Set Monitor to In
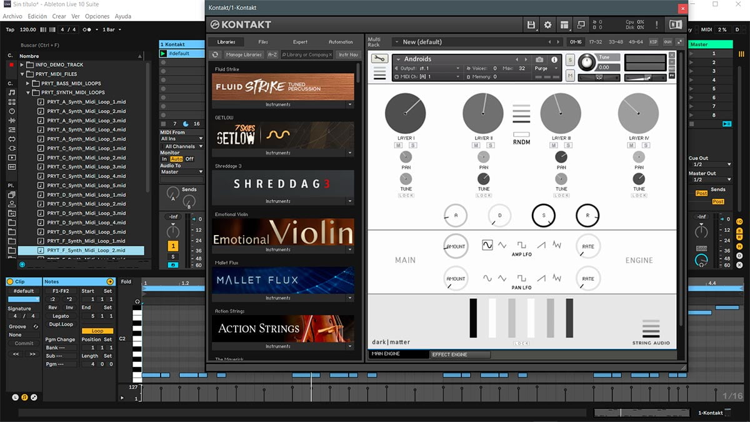 coord(164,159)
